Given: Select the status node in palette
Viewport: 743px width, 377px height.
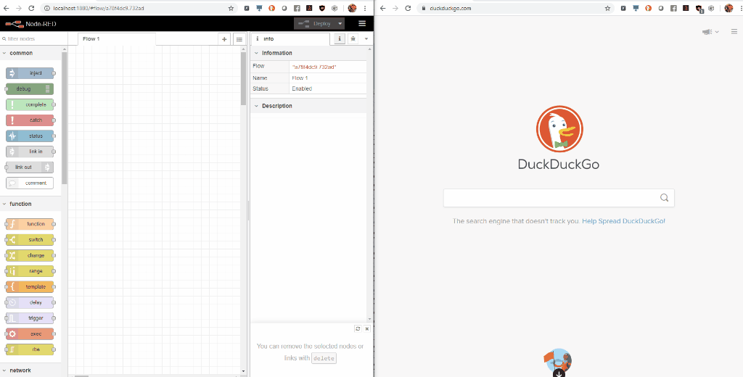Looking at the screenshot, I should coord(30,136).
